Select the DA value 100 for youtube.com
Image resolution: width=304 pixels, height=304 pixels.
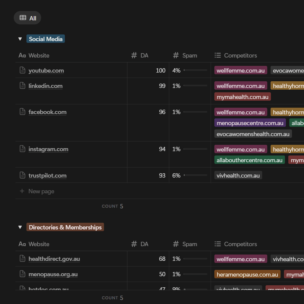tap(160, 71)
